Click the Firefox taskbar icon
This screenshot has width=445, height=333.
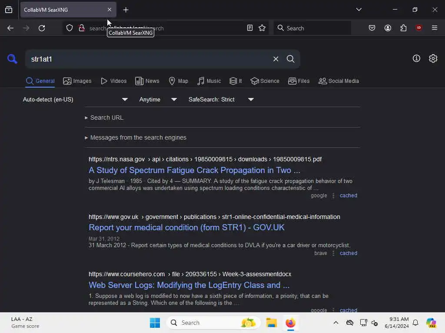click(x=290, y=323)
